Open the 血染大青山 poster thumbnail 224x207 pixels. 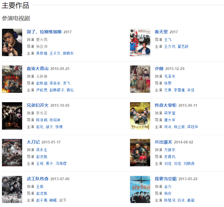[x=12, y=79]
